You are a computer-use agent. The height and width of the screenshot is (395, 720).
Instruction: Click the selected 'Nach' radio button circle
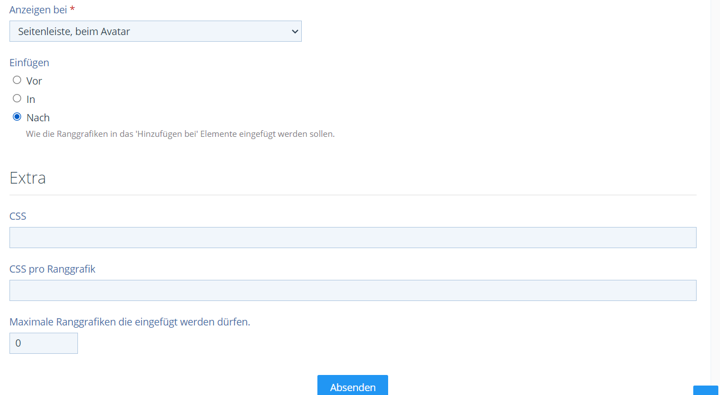(x=17, y=117)
